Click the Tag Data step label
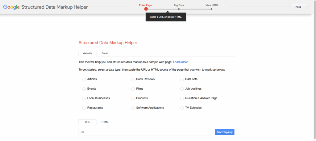Image resolution: width=316 pixels, height=141 pixels. 179,5
